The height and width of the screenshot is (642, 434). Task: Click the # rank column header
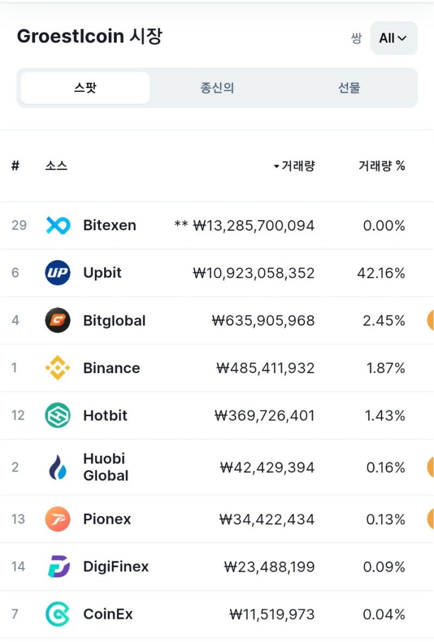[x=15, y=166]
